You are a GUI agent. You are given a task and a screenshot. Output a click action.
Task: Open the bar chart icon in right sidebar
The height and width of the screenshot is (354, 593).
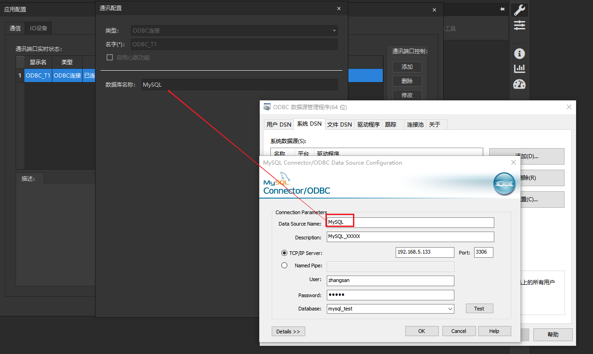pos(520,68)
